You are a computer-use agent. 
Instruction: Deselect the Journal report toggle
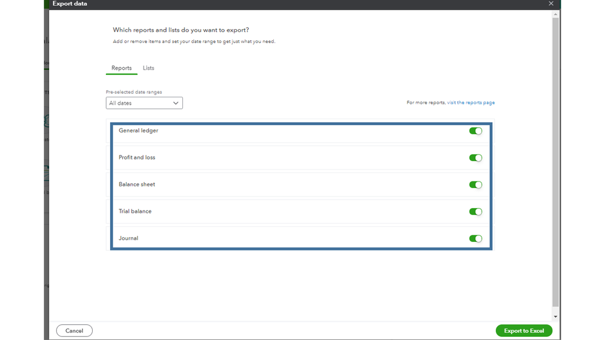click(475, 239)
